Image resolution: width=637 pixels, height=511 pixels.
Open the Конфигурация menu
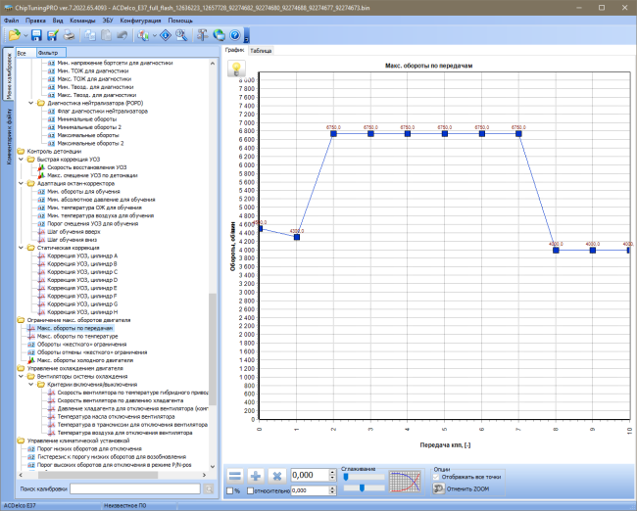140,21
